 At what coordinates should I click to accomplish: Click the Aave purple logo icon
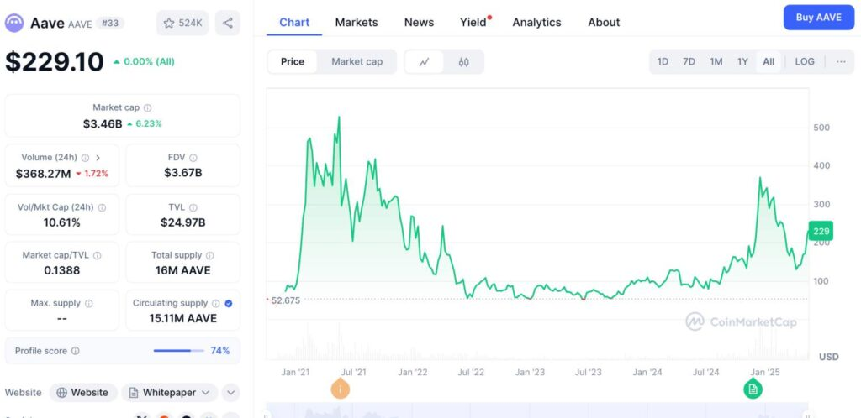pyautogui.click(x=14, y=23)
